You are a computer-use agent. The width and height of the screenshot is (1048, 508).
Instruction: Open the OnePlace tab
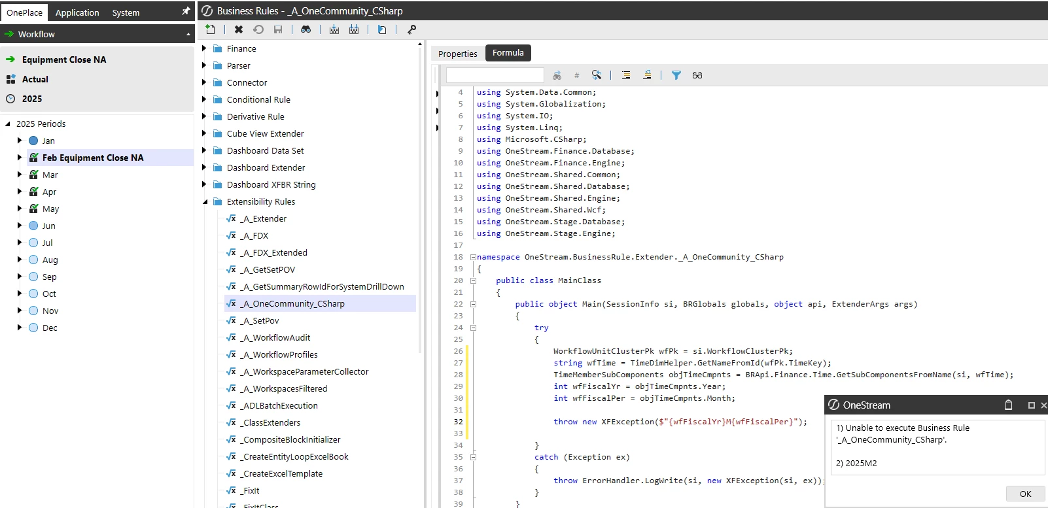pos(25,12)
